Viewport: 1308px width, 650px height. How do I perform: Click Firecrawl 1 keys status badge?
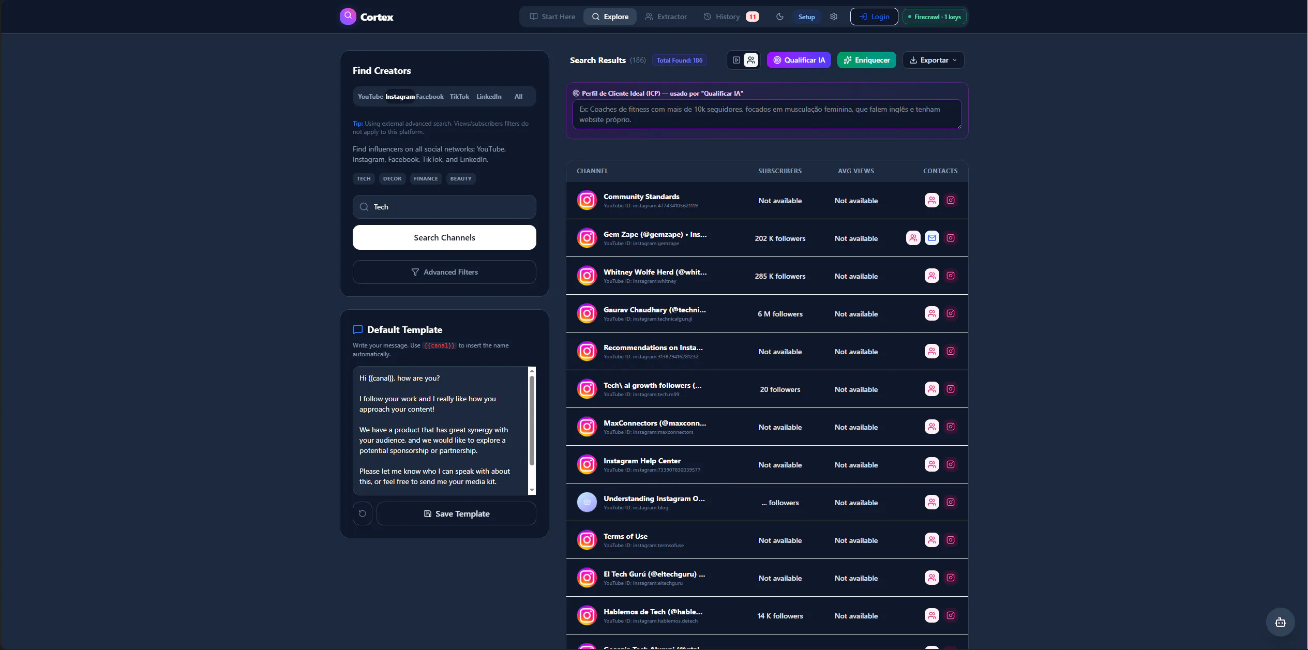[x=935, y=17]
